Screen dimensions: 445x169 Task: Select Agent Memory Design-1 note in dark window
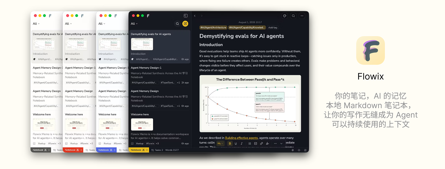click(x=160, y=75)
